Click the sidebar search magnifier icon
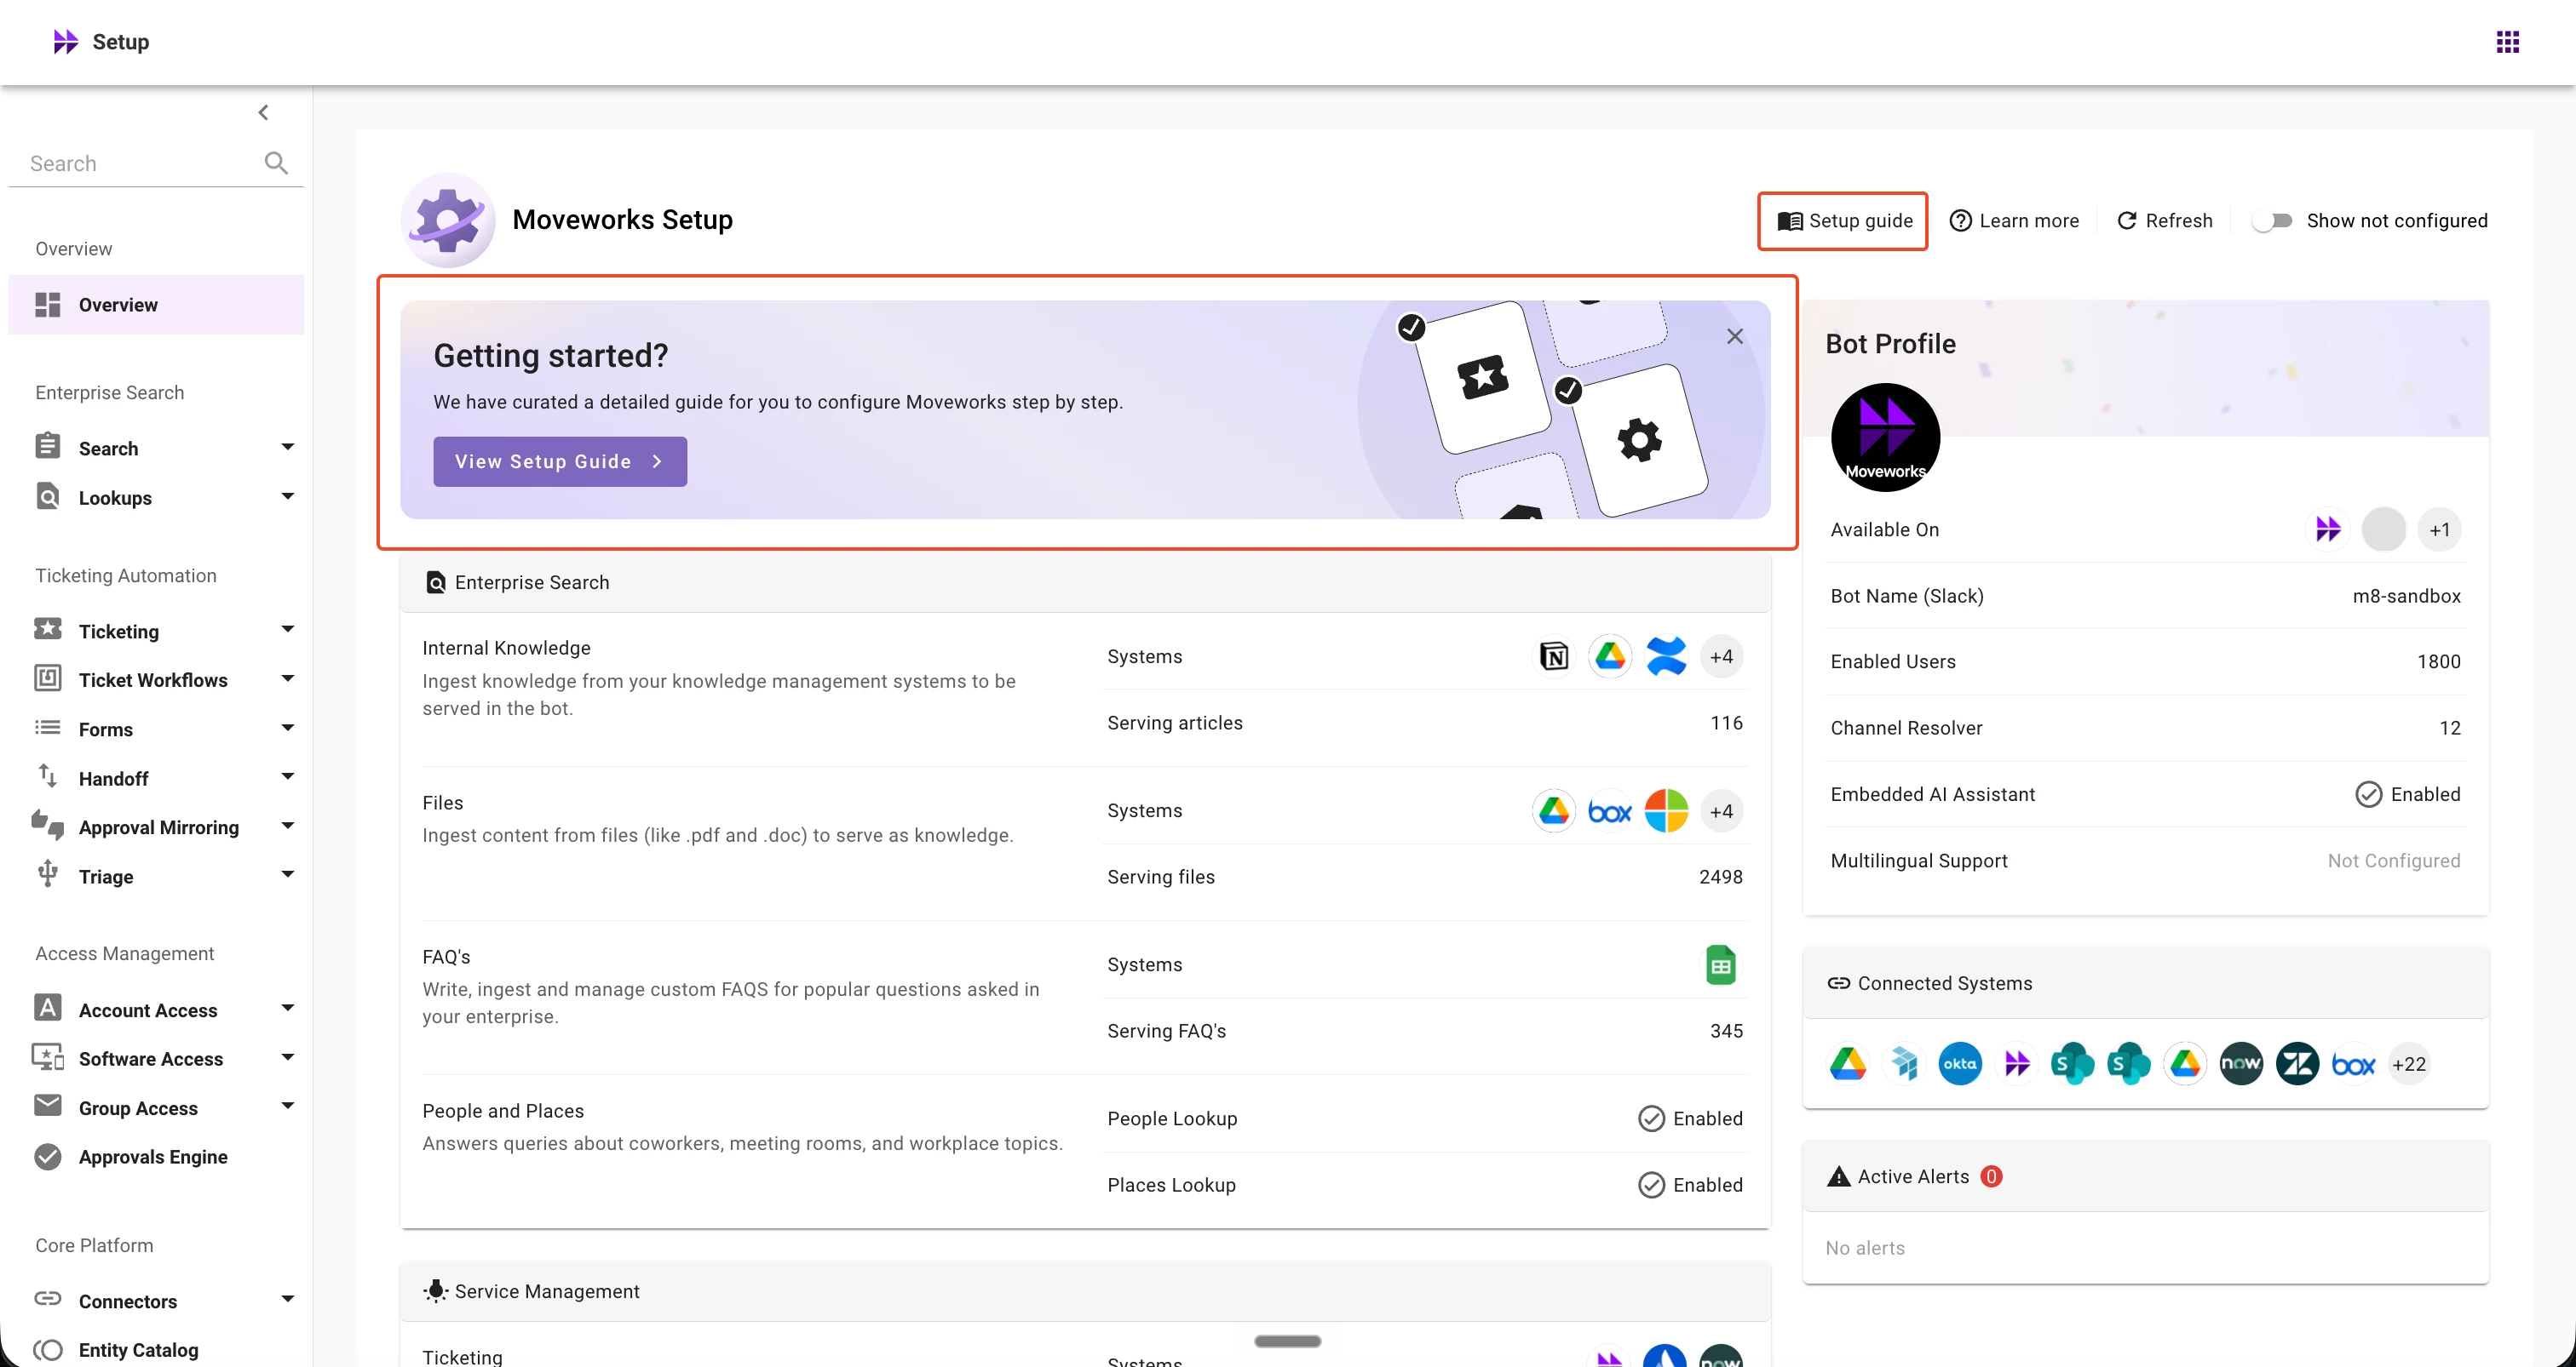Viewport: 2576px width, 1367px height. tap(276, 163)
